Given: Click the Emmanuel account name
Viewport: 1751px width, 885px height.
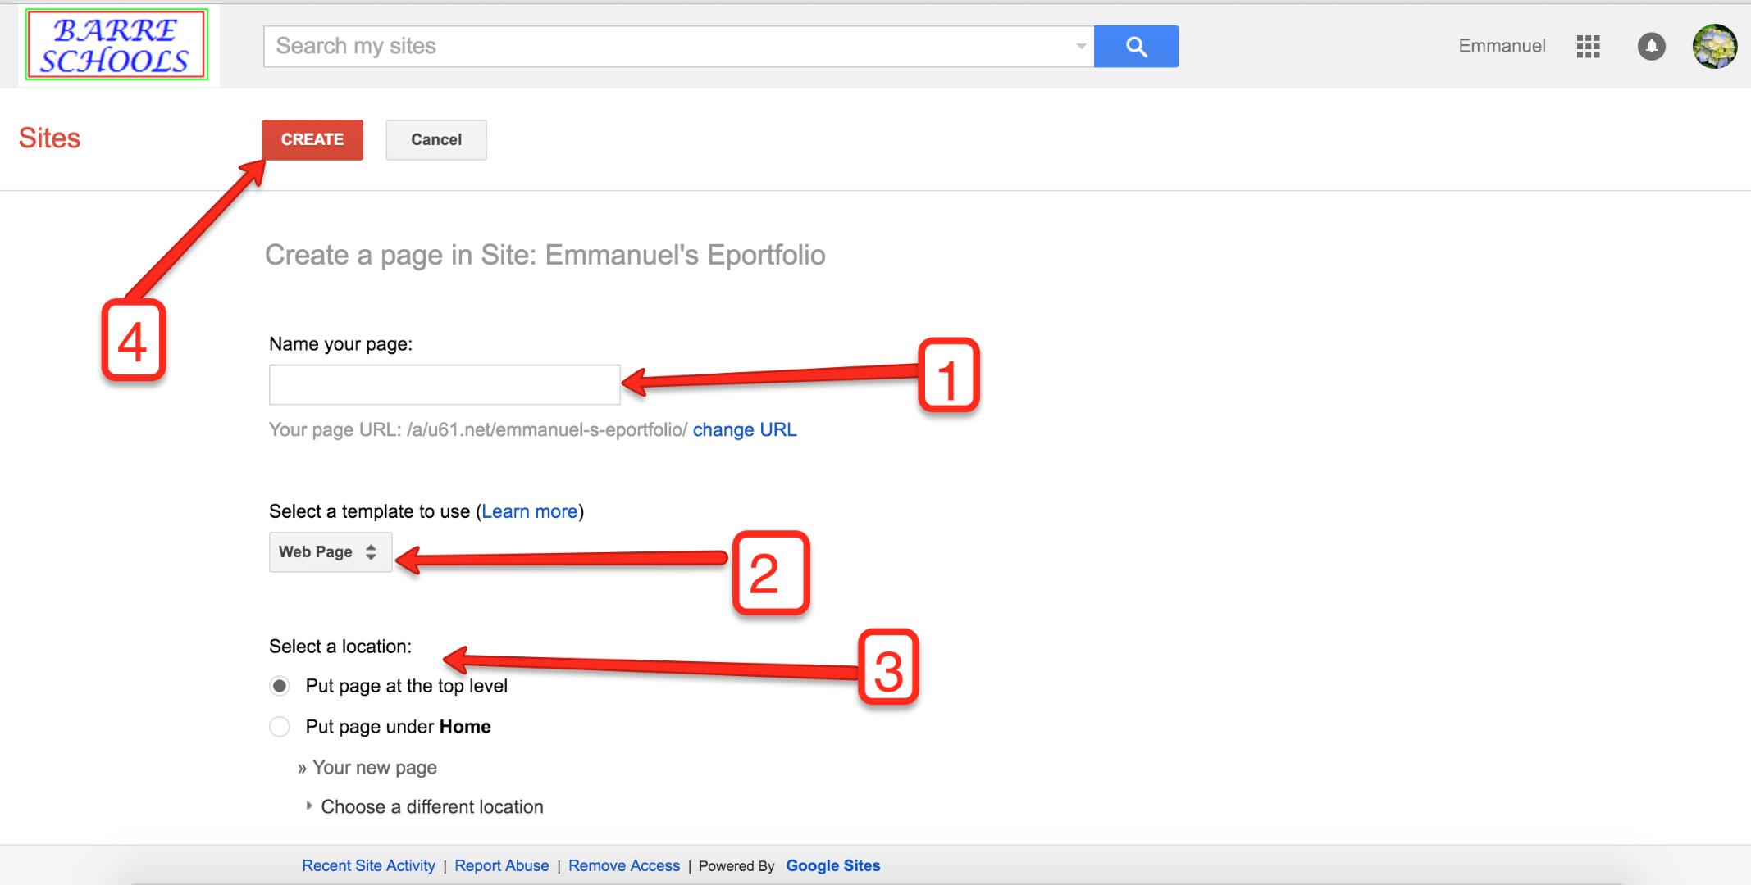Looking at the screenshot, I should (1501, 46).
